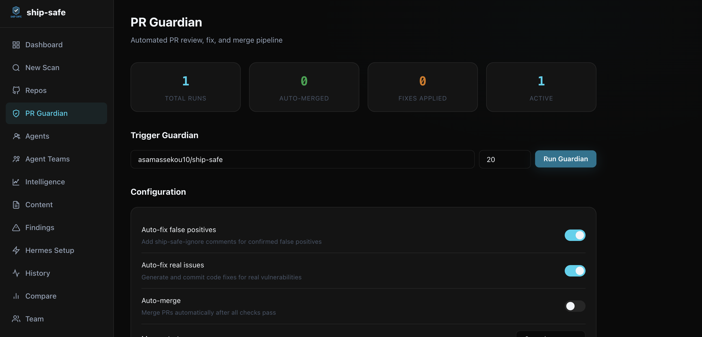This screenshot has height=337, width=702.
Task: Click the repository field asamassekou10/ship-safe
Action: pyautogui.click(x=302, y=159)
